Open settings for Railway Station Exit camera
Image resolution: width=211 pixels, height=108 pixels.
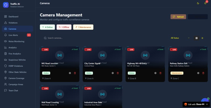(198, 73)
